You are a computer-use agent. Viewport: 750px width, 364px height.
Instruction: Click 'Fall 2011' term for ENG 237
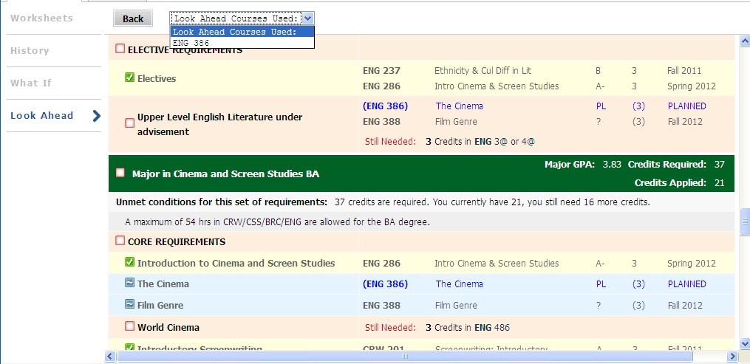pyautogui.click(x=684, y=71)
